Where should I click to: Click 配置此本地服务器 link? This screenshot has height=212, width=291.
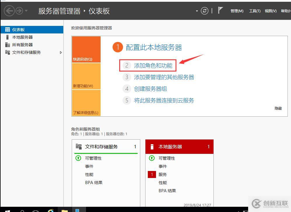[154, 47]
